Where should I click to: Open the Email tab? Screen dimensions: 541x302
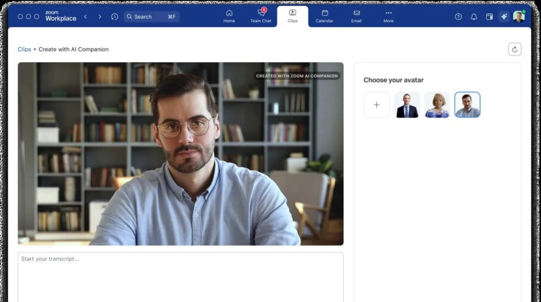pos(356,16)
